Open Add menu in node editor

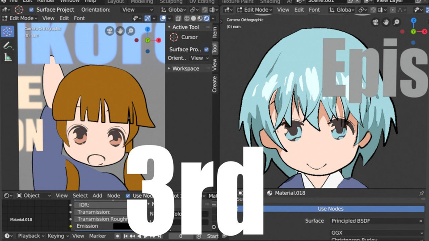(97, 195)
